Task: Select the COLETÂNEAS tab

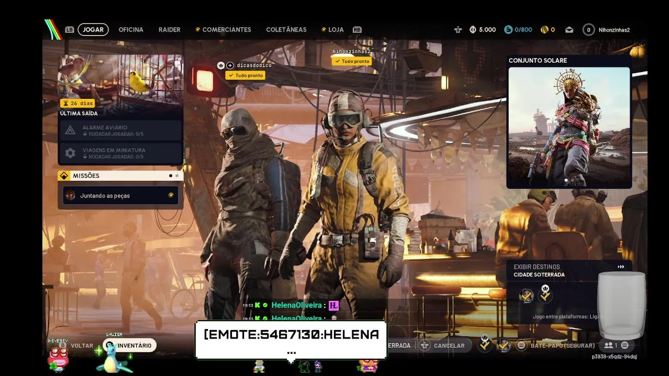Action: click(x=286, y=30)
